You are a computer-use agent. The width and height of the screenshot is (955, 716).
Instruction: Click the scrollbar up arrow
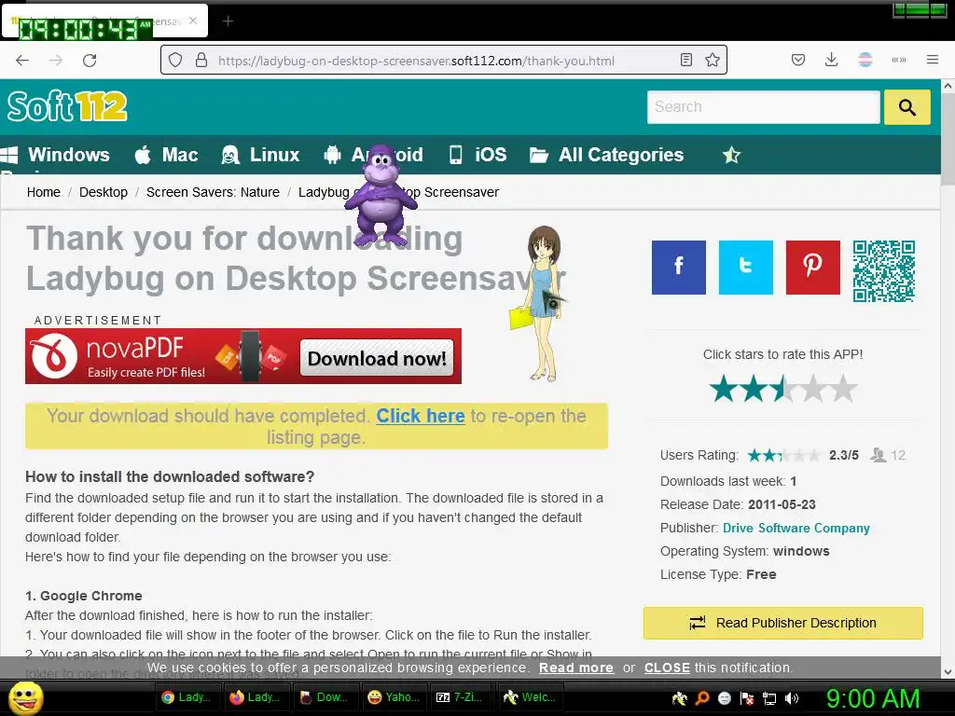click(948, 86)
